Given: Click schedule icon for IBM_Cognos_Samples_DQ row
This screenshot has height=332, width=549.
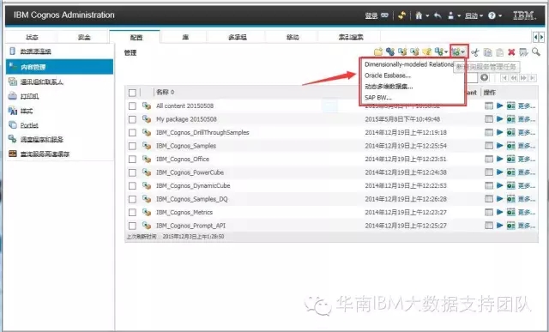Looking at the screenshot, I should pyautogui.click(x=511, y=199).
